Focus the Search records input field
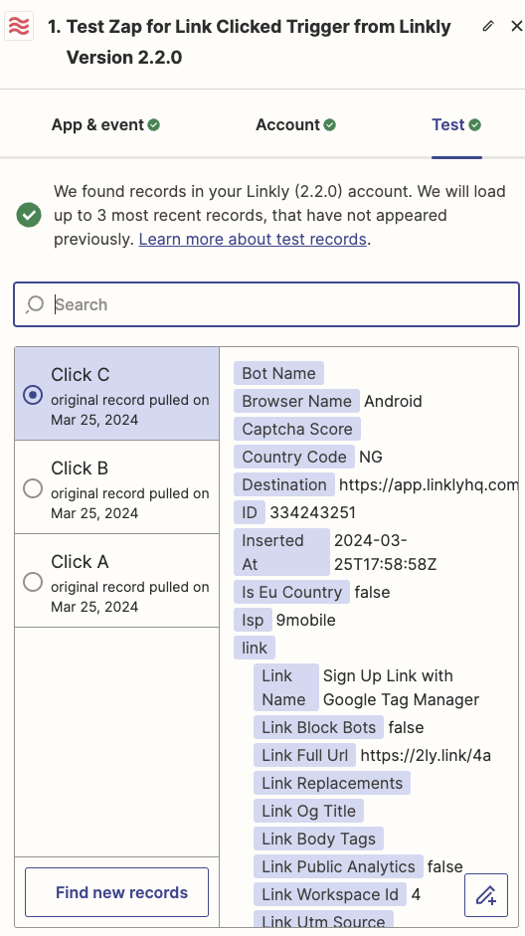 coord(266,304)
